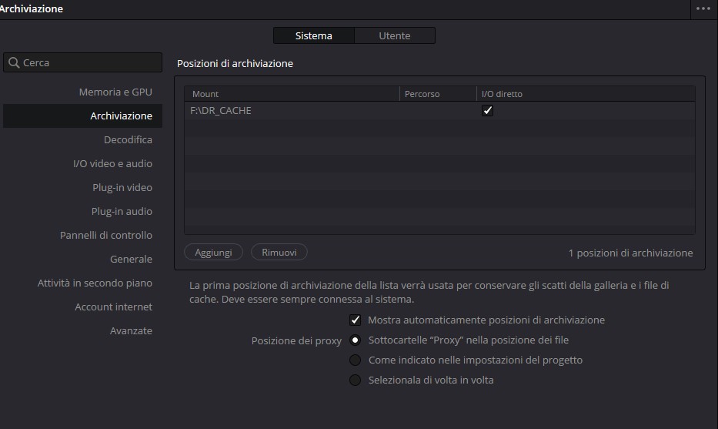The height and width of the screenshot is (429, 718).
Task: Select Come indicato nelle impostazioni del progetto
Action: click(x=355, y=360)
